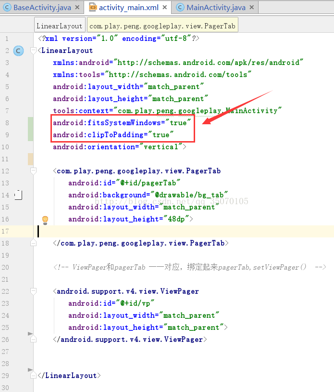Screen dimensions: 334x392
Task: Click the Java class icon on BaseActivity.java tab
Action: tap(7, 8)
